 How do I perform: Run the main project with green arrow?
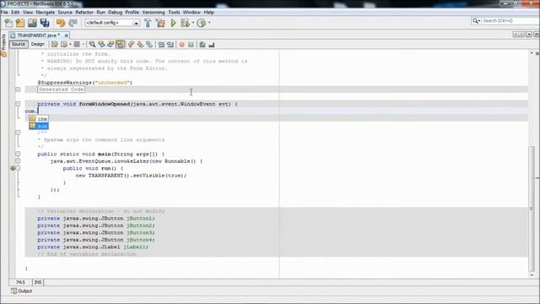coord(173,23)
